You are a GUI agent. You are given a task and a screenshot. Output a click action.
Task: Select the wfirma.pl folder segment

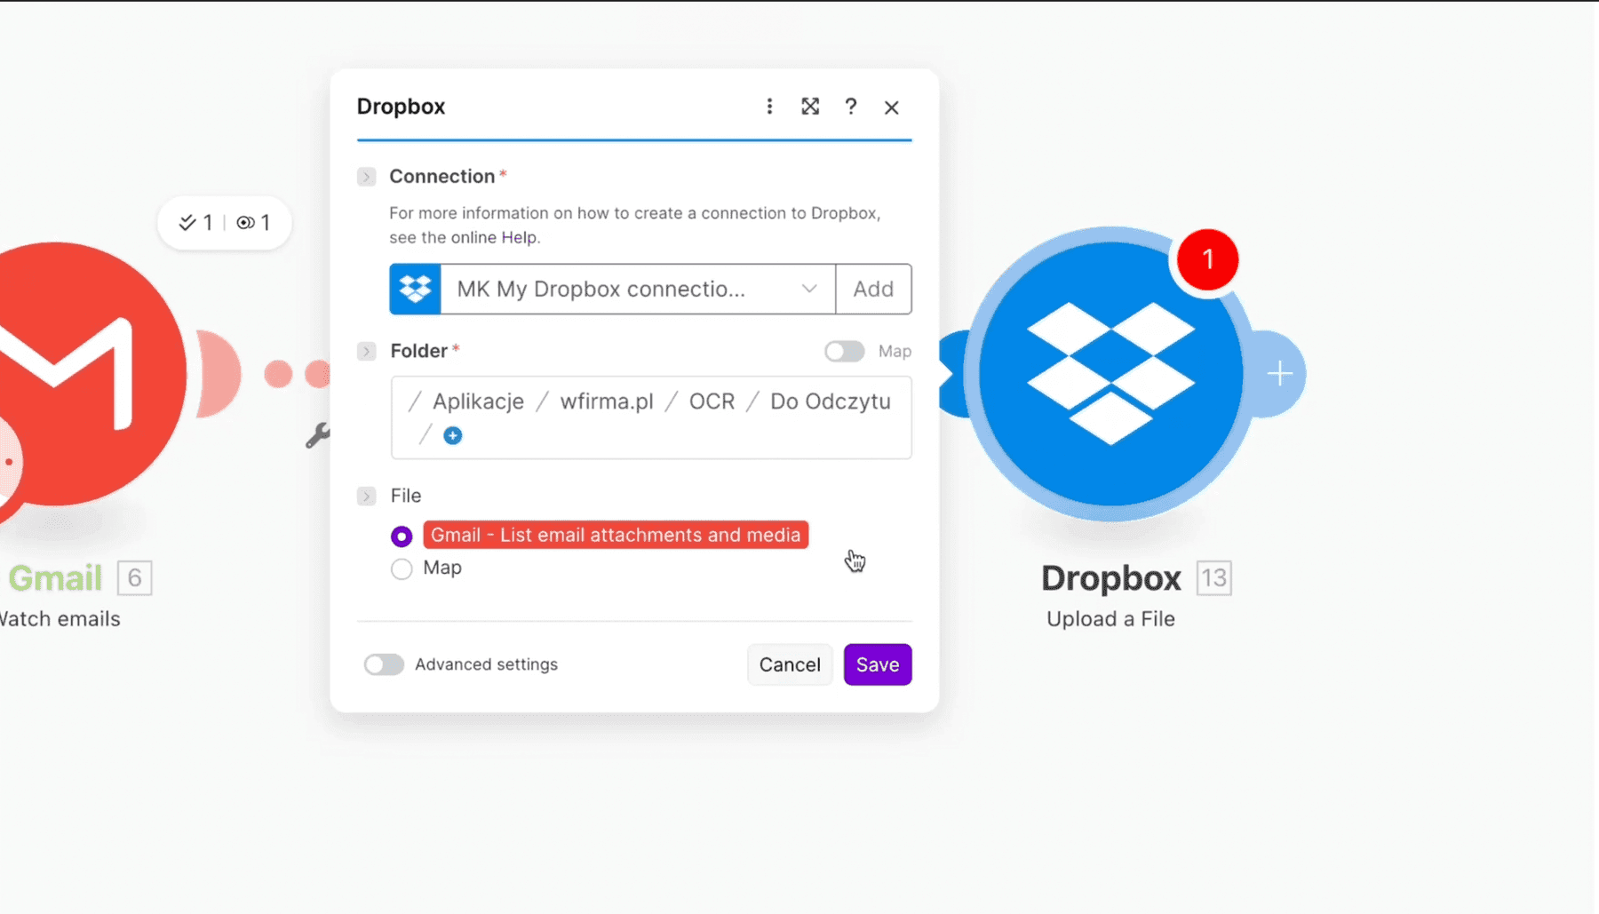point(607,401)
